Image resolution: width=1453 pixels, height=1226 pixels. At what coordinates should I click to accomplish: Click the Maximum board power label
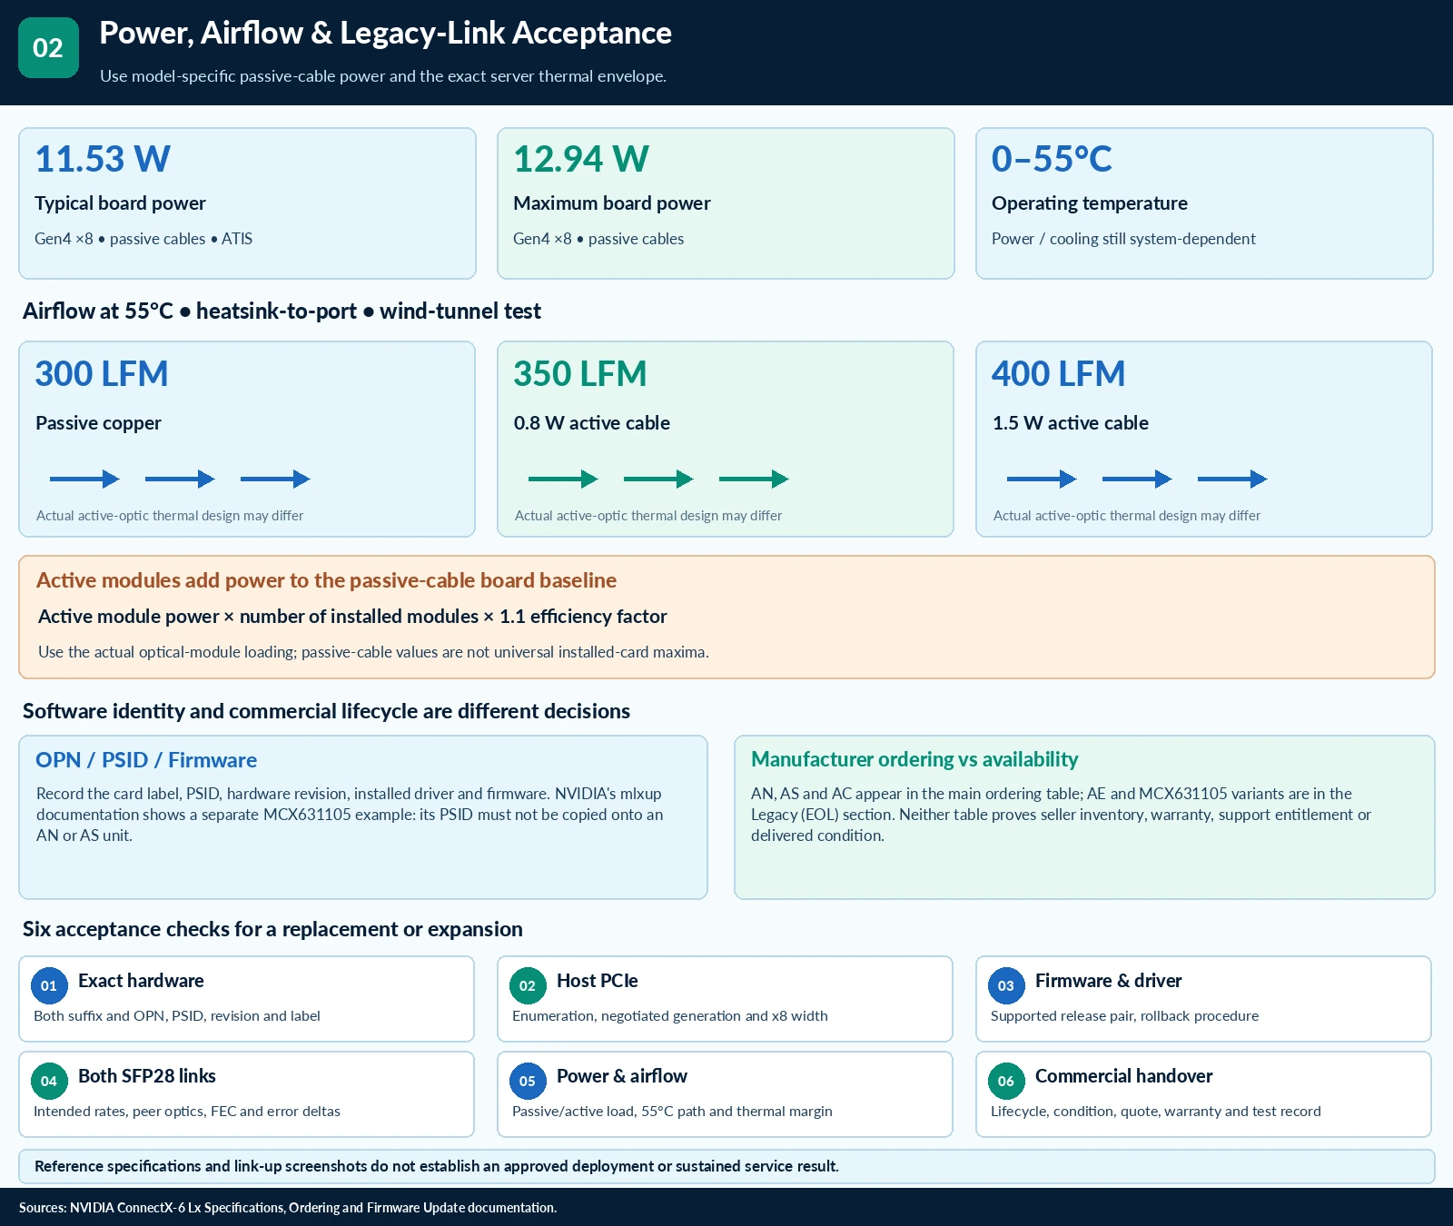pyautogui.click(x=612, y=203)
